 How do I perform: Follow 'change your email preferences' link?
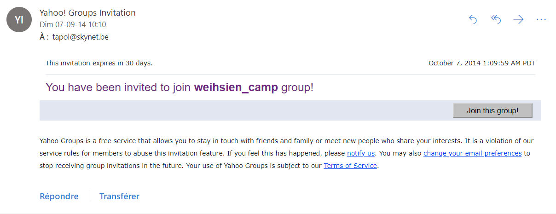click(x=472, y=153)
